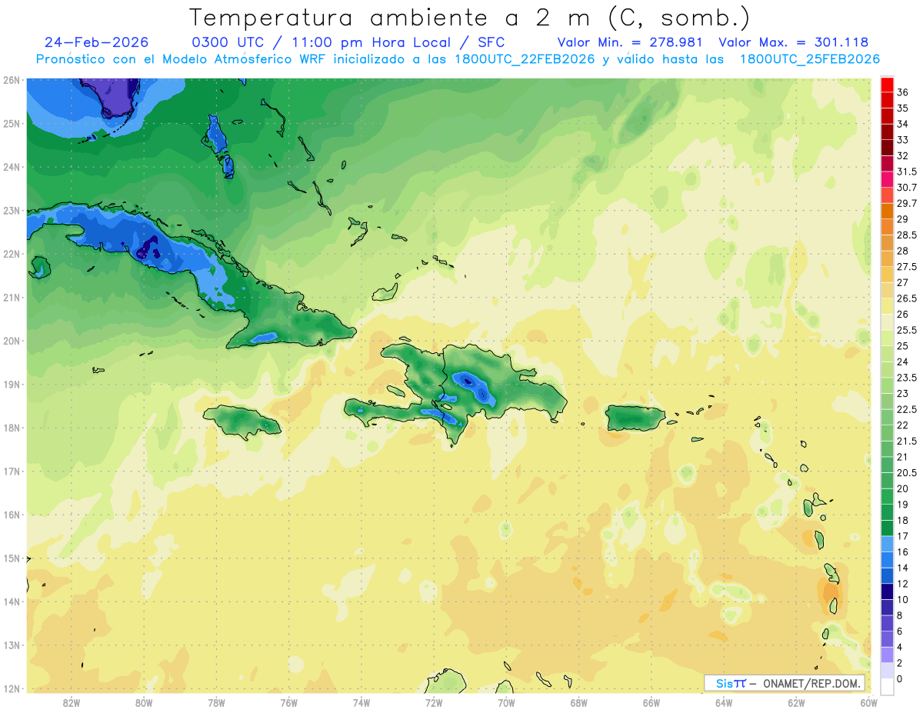Pick legend color band between 25.5 and 26
The width and height of the screenshot is (923, 713).
click(887, 322)
